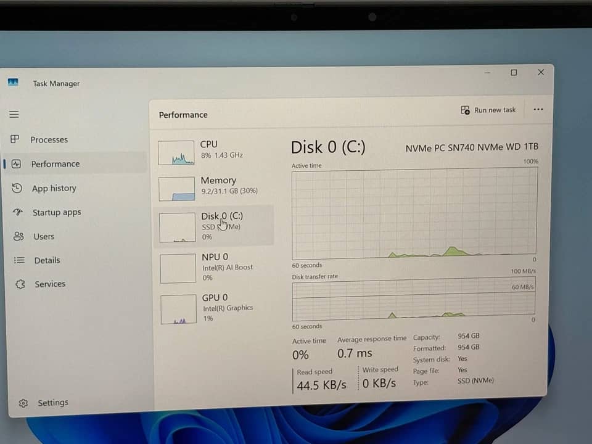The height and width of the screenshot is (444, 592).
Task: Click Run new task button
Action: pyautogui.click(x=488, y=110)
